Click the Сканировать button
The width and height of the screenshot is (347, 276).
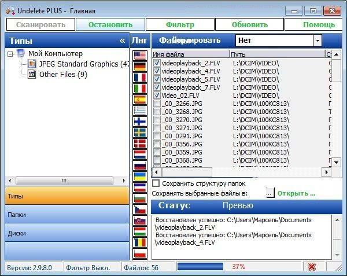pyautogui.click(x=40, y=24)
